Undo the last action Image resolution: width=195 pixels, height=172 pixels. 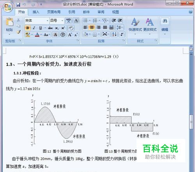pos(24,5)
